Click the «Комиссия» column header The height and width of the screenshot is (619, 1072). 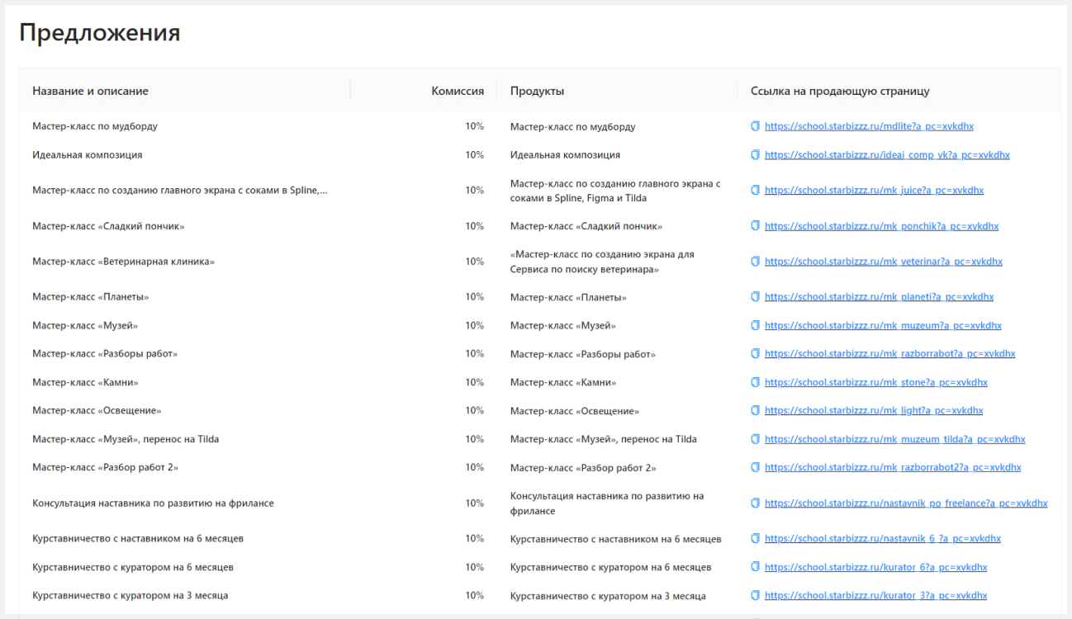pos(458,91)
